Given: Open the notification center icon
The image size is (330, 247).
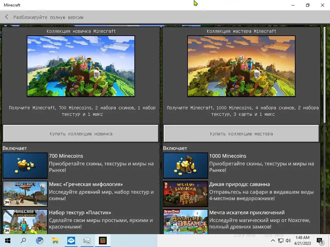Looking at the screenshot, I should [320, 241].
